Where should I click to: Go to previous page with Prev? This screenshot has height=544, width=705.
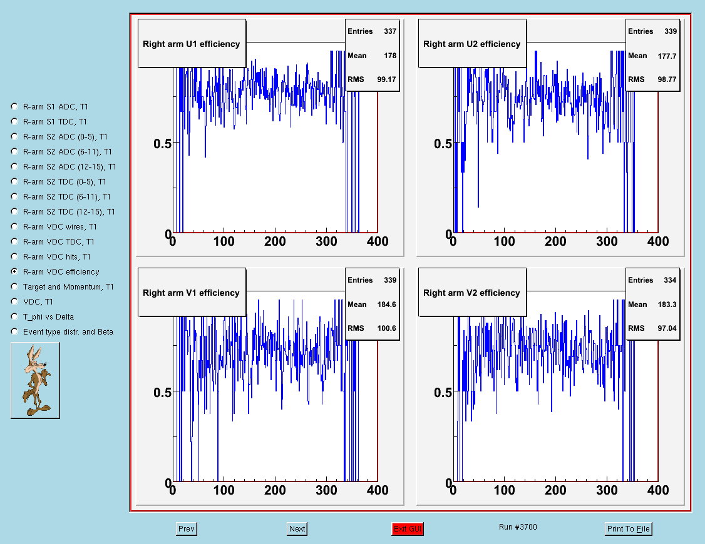point(187,529)
